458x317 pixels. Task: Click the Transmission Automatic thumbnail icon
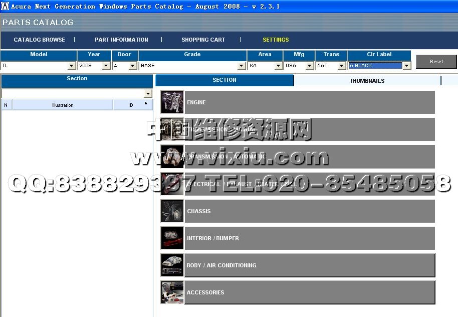(x=172, y=156)
